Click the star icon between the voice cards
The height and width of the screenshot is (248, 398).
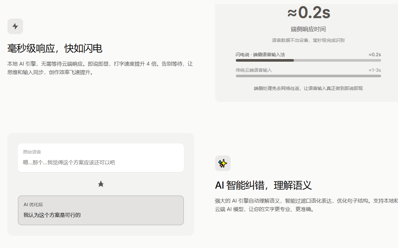tap(101, 184)
